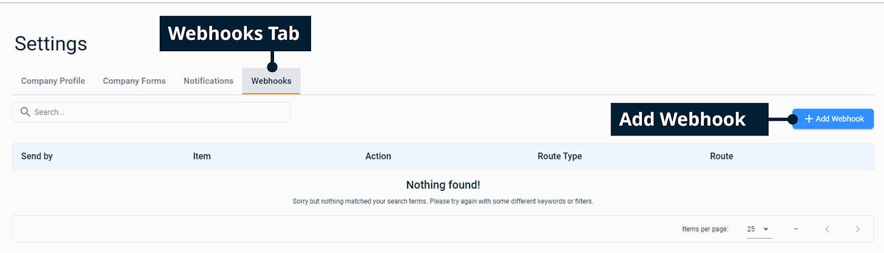Viewport: 884px width, 253px height.
Task: Click the Item column header
Action: point(202,157)
